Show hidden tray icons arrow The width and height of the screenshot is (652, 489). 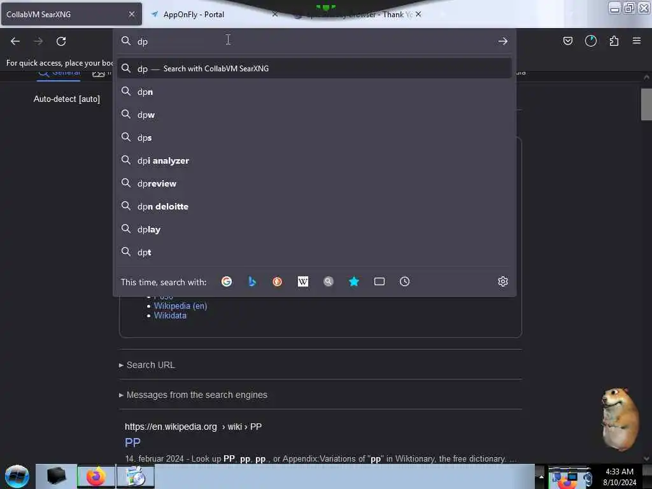pos(541,476)
